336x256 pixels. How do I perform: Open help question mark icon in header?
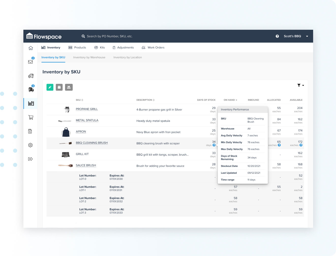[x=277, y=36]
